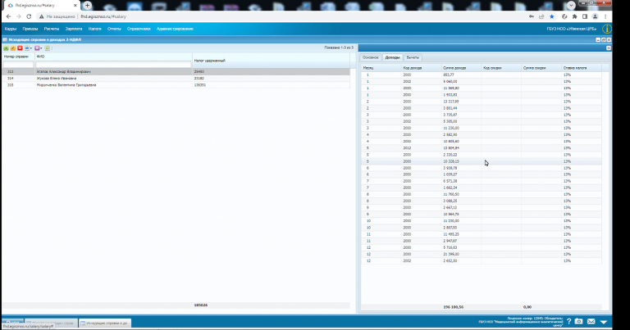This screenshot has height=330, width=630.
Task: Click the bookmark star icon
Action: click(551, 16)
